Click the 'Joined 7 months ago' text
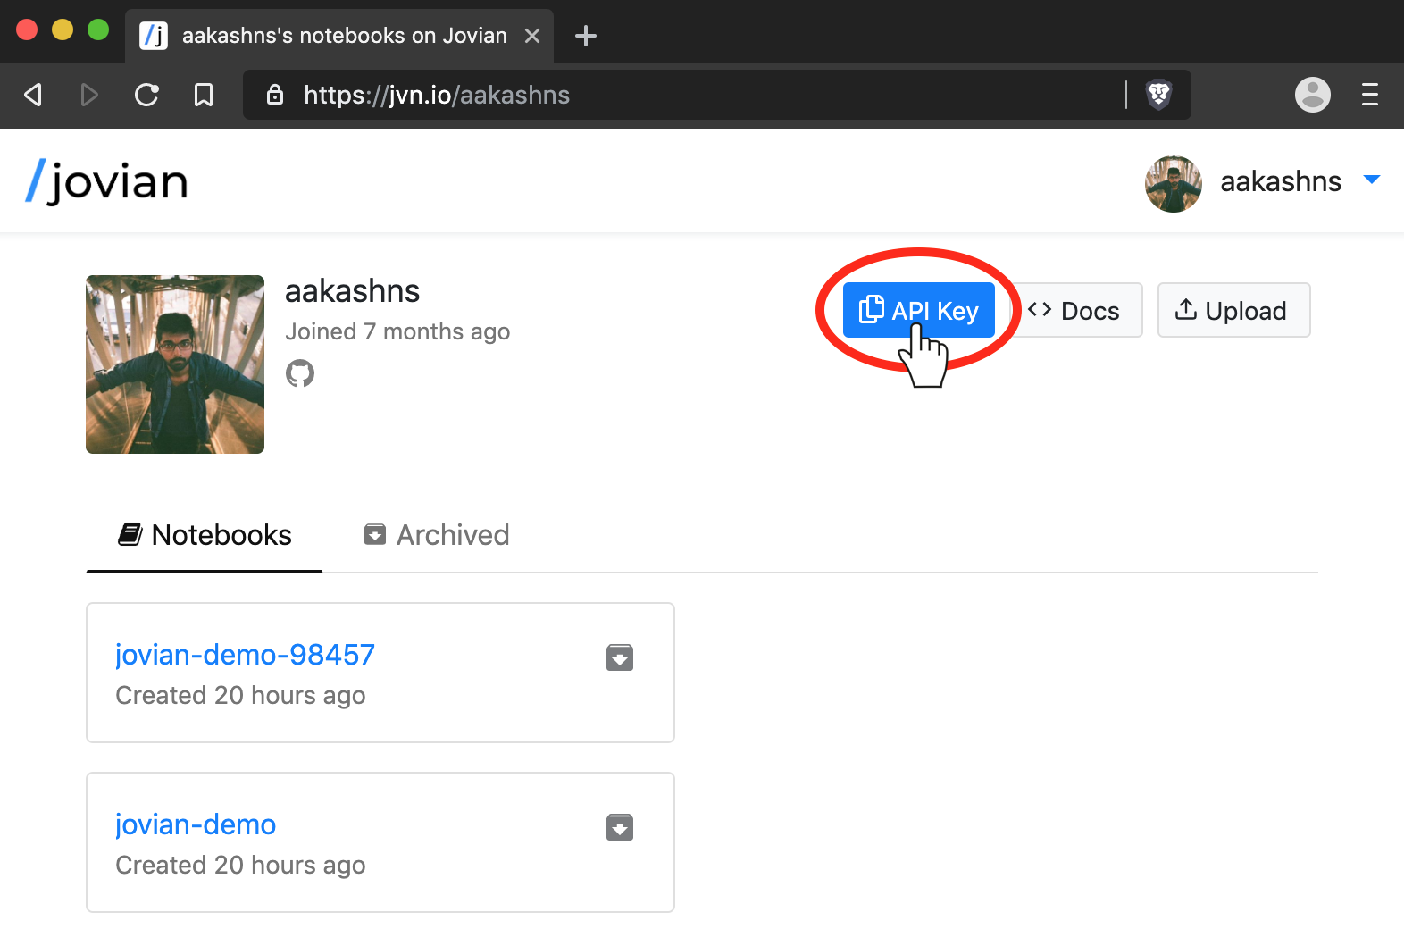 (397, 331)
